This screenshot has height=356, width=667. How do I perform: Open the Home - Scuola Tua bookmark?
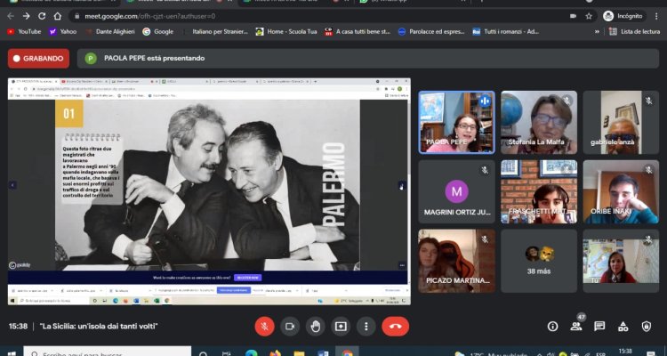pos(286,31)
